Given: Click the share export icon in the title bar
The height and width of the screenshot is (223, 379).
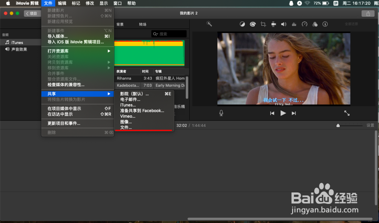Looking at the screenshot, I should coord(368,14).
